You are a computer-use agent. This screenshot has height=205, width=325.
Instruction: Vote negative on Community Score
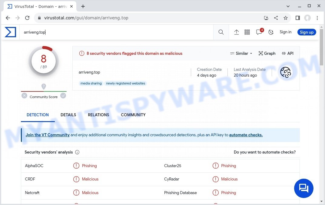pos(24,96)
